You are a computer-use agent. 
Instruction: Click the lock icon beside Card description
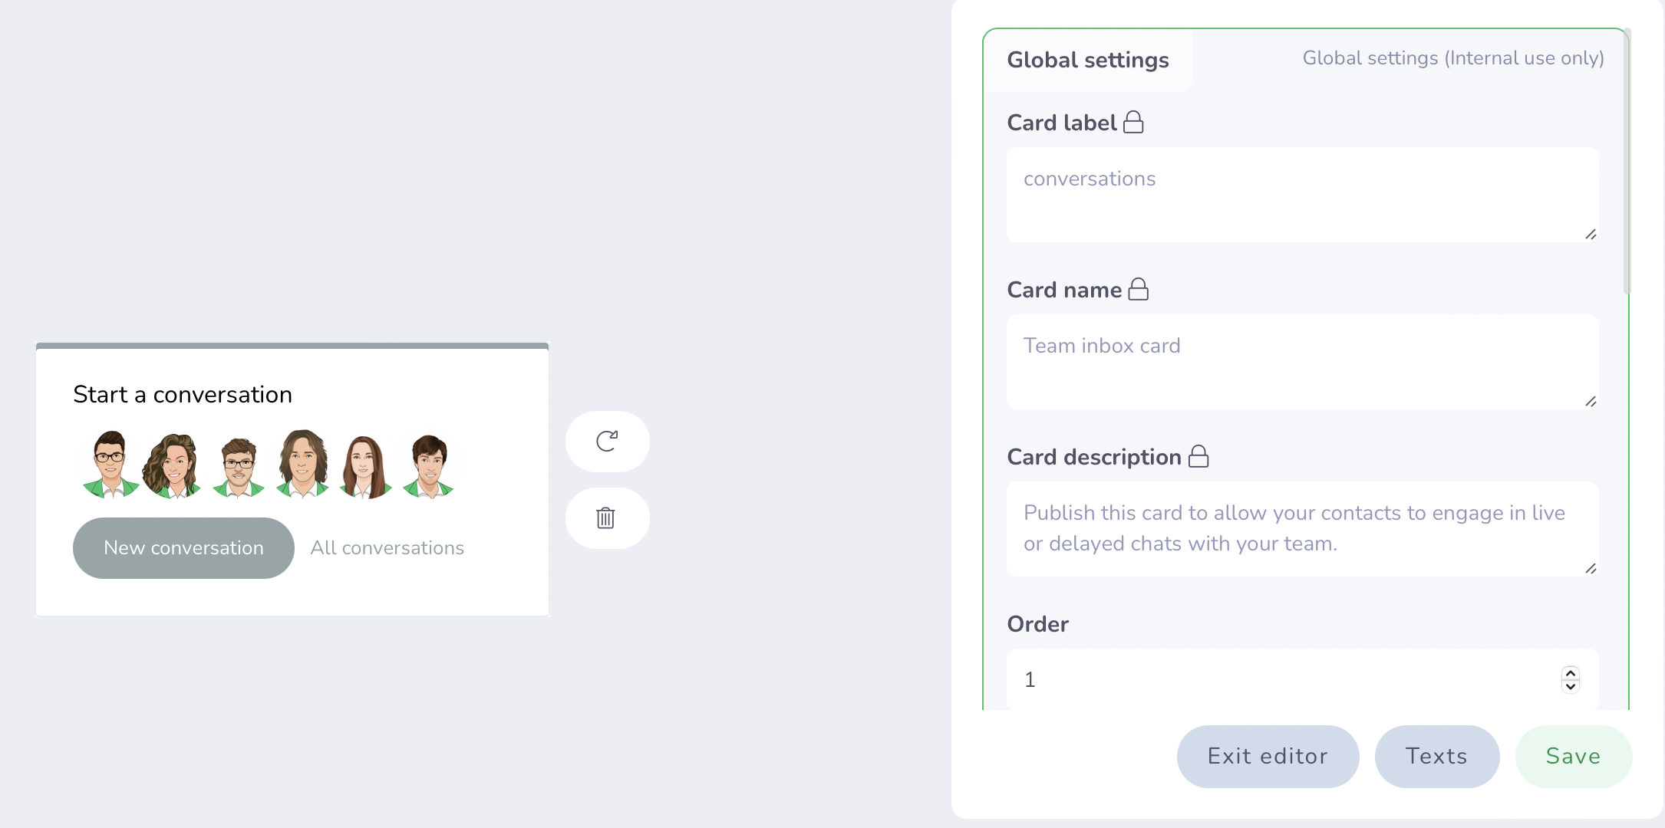coord(1198,457)
